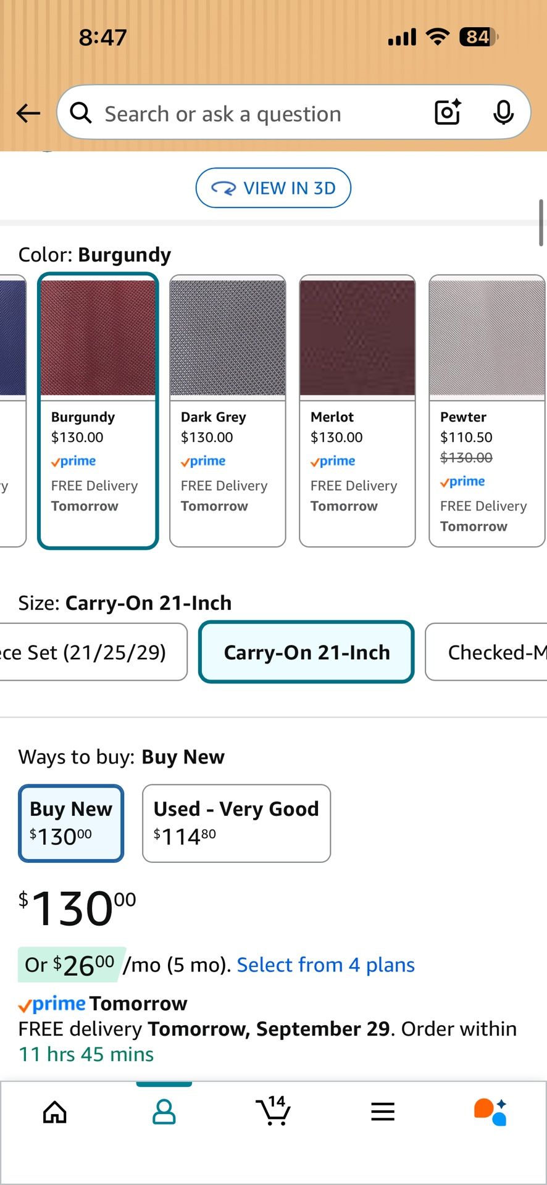Open the account profile tab
The width and height of the screenshot is (547, 1185).
(164, 1112)
